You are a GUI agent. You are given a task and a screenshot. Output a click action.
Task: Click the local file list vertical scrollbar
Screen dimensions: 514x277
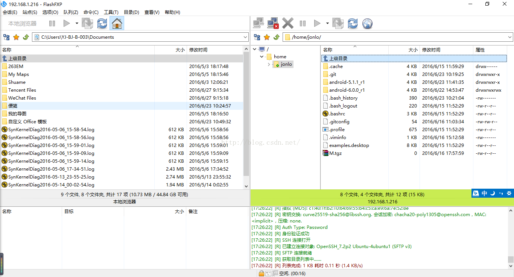(x=246, y=113)
